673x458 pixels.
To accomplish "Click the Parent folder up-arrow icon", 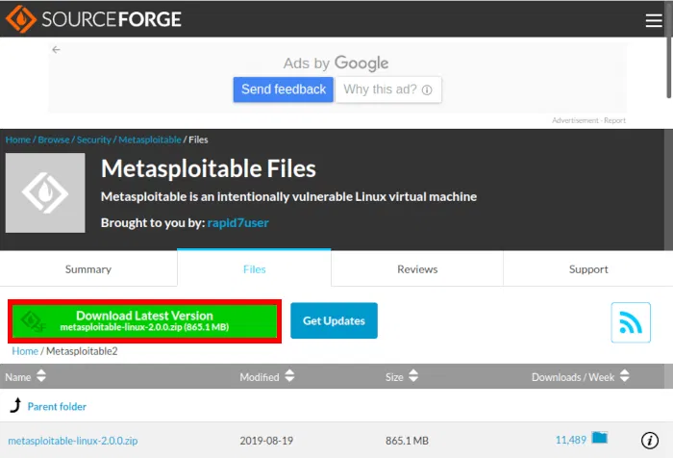I will (x=16, y=405).
